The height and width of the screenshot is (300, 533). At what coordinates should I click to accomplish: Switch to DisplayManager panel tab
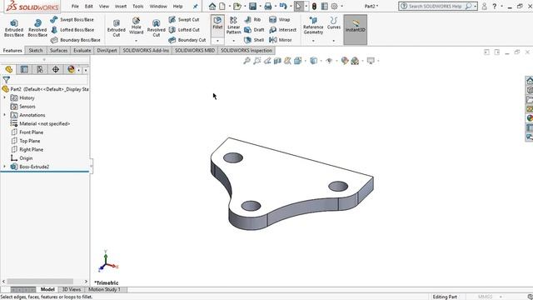click(71, 69)
